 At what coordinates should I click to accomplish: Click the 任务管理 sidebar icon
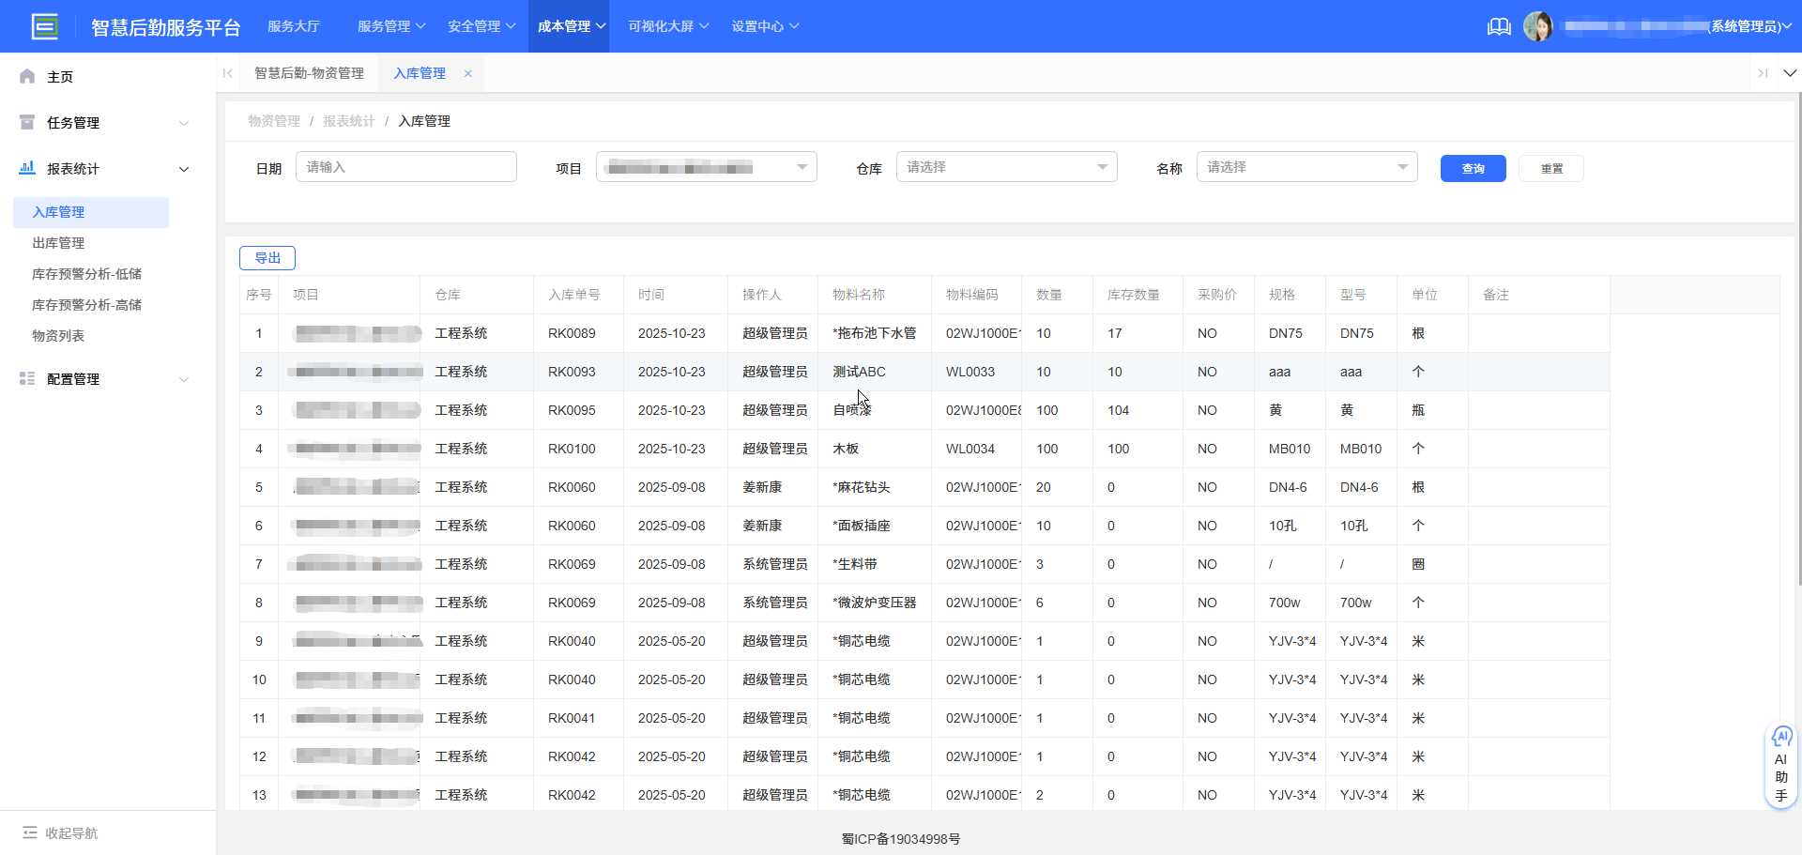click(x=26, y=122)
